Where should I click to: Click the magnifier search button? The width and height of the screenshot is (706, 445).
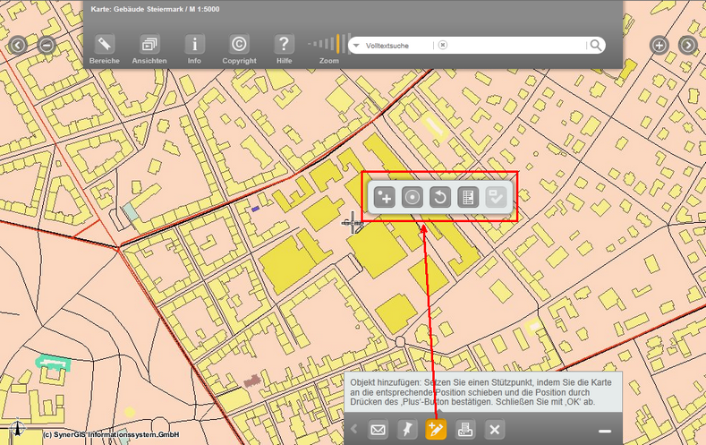[x=594, y=45]
